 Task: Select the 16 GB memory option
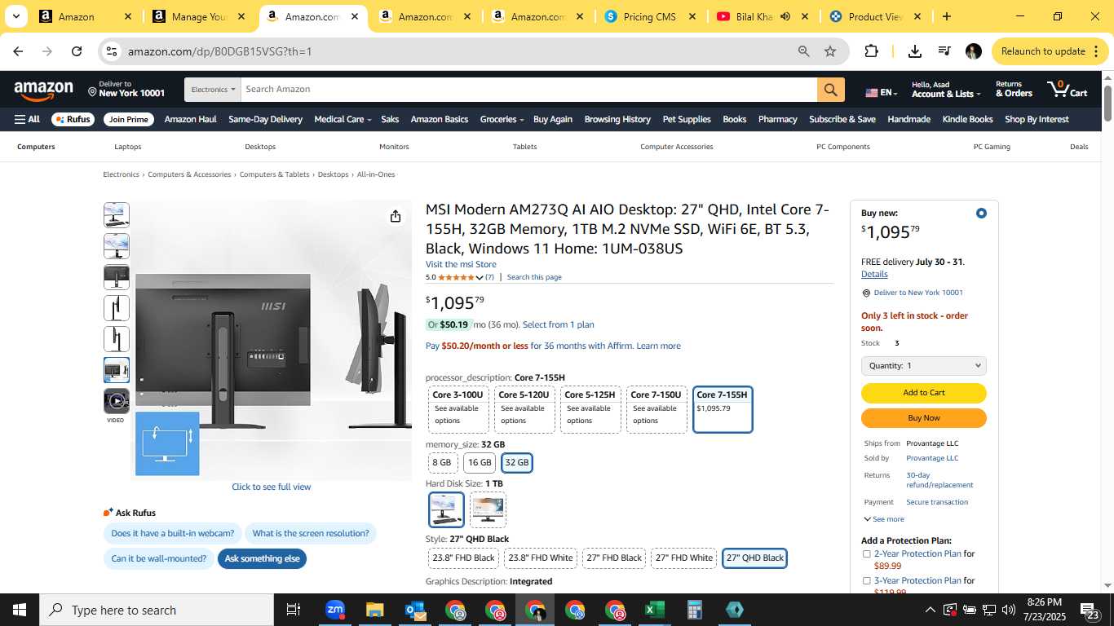point(480,463)
